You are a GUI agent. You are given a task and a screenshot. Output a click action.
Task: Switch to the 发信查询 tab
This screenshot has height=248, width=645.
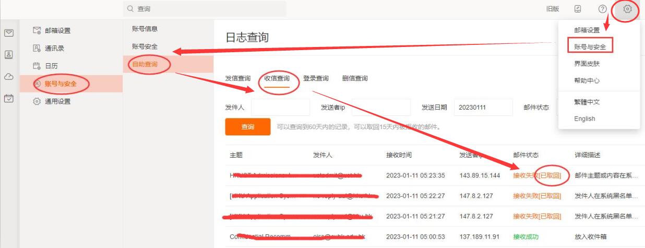point(238,78)
